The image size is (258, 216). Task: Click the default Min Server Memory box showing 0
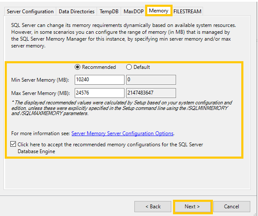pyautogui.click(x=151, y=80)
